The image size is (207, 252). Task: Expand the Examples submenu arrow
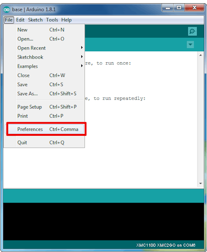coord(82,66)
